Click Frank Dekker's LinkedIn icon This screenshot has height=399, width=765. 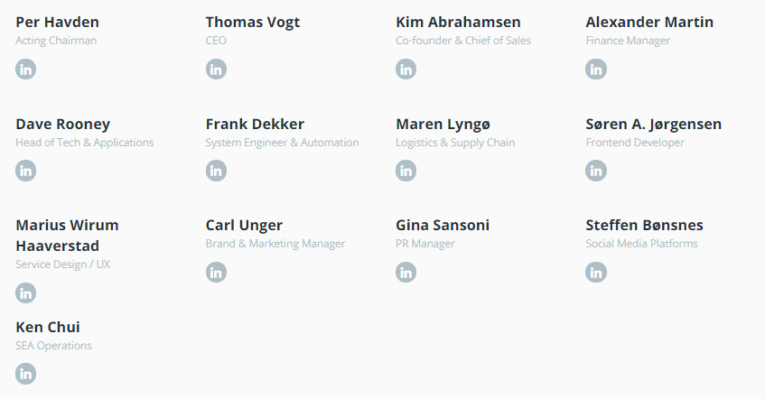[x=216, y=171]
